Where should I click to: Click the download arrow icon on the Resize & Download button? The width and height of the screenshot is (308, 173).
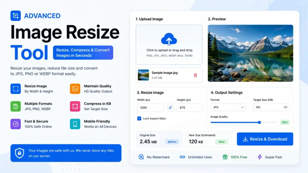tap(245, 139)
